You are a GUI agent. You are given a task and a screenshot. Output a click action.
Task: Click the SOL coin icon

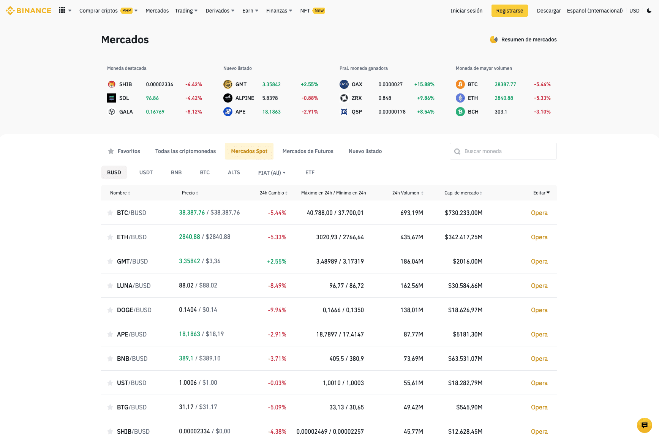pyautogui.click(x=112, y=98)
